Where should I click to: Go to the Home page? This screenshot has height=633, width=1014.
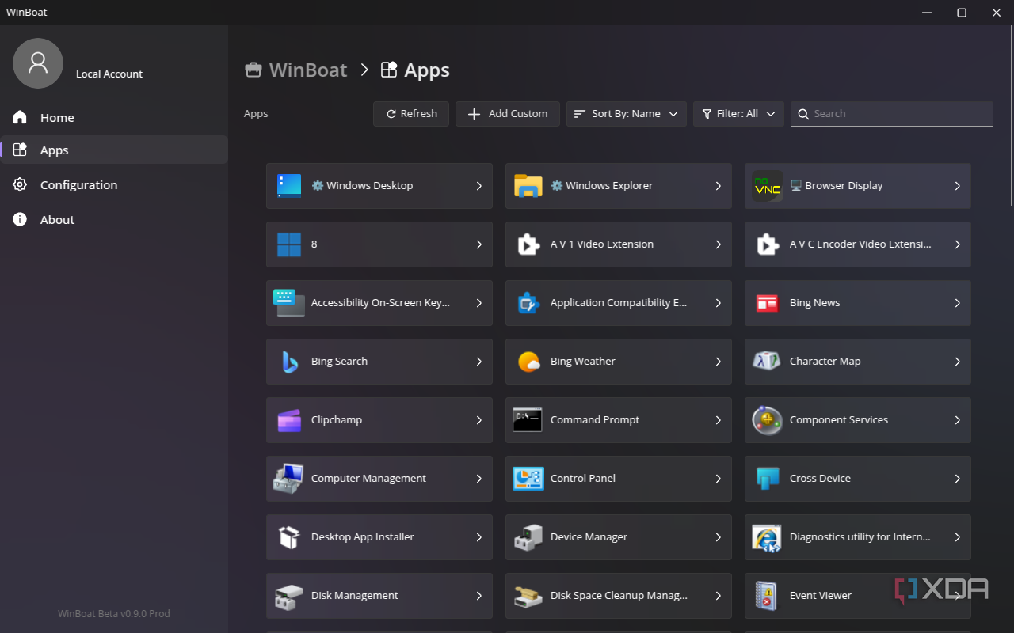click(x=115, y=118)
